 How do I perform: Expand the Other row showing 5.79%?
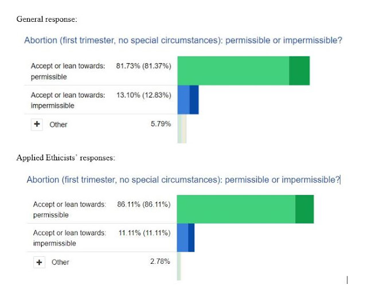click(37, 124)
